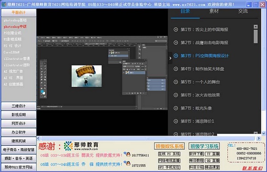Click the QQ penguin icon beside 18721555
The width and height of the screenshot is (267, 172).
point(127,163)
